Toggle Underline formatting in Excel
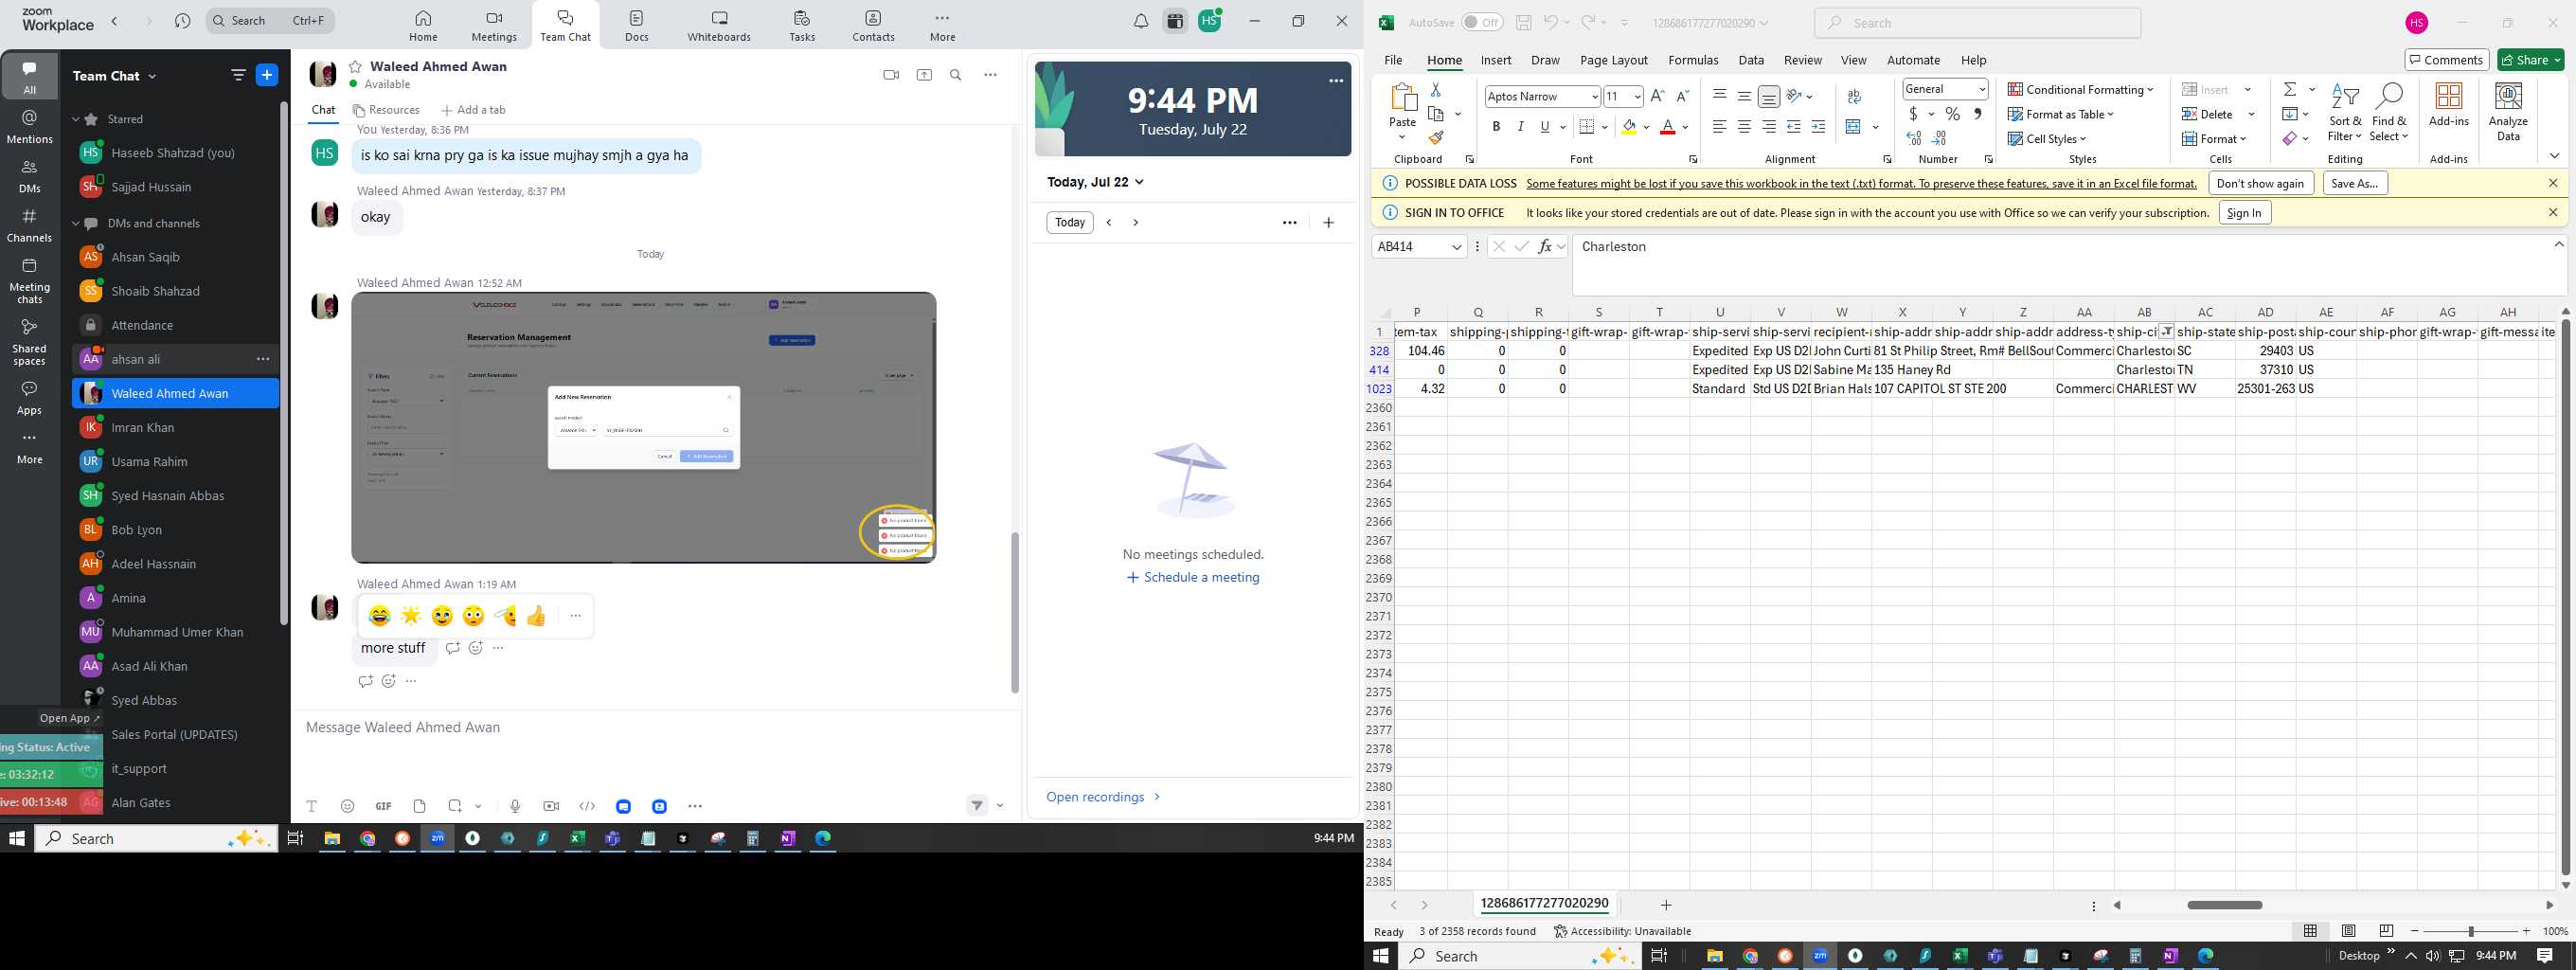The height and width of the screenshot is (970, 2576). (1545, 127)
